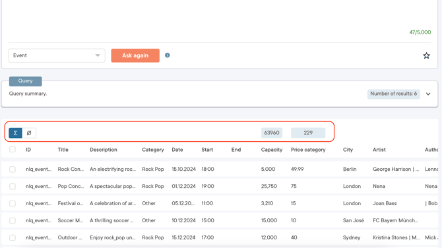442x248 pixels.
Task: Click the blue info icon beside Ask again
Action: point(167,55)
